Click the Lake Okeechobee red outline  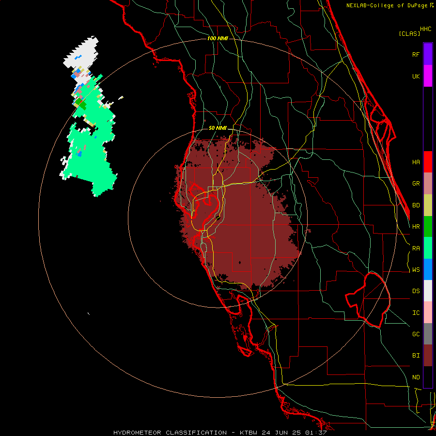click(368, 300)
